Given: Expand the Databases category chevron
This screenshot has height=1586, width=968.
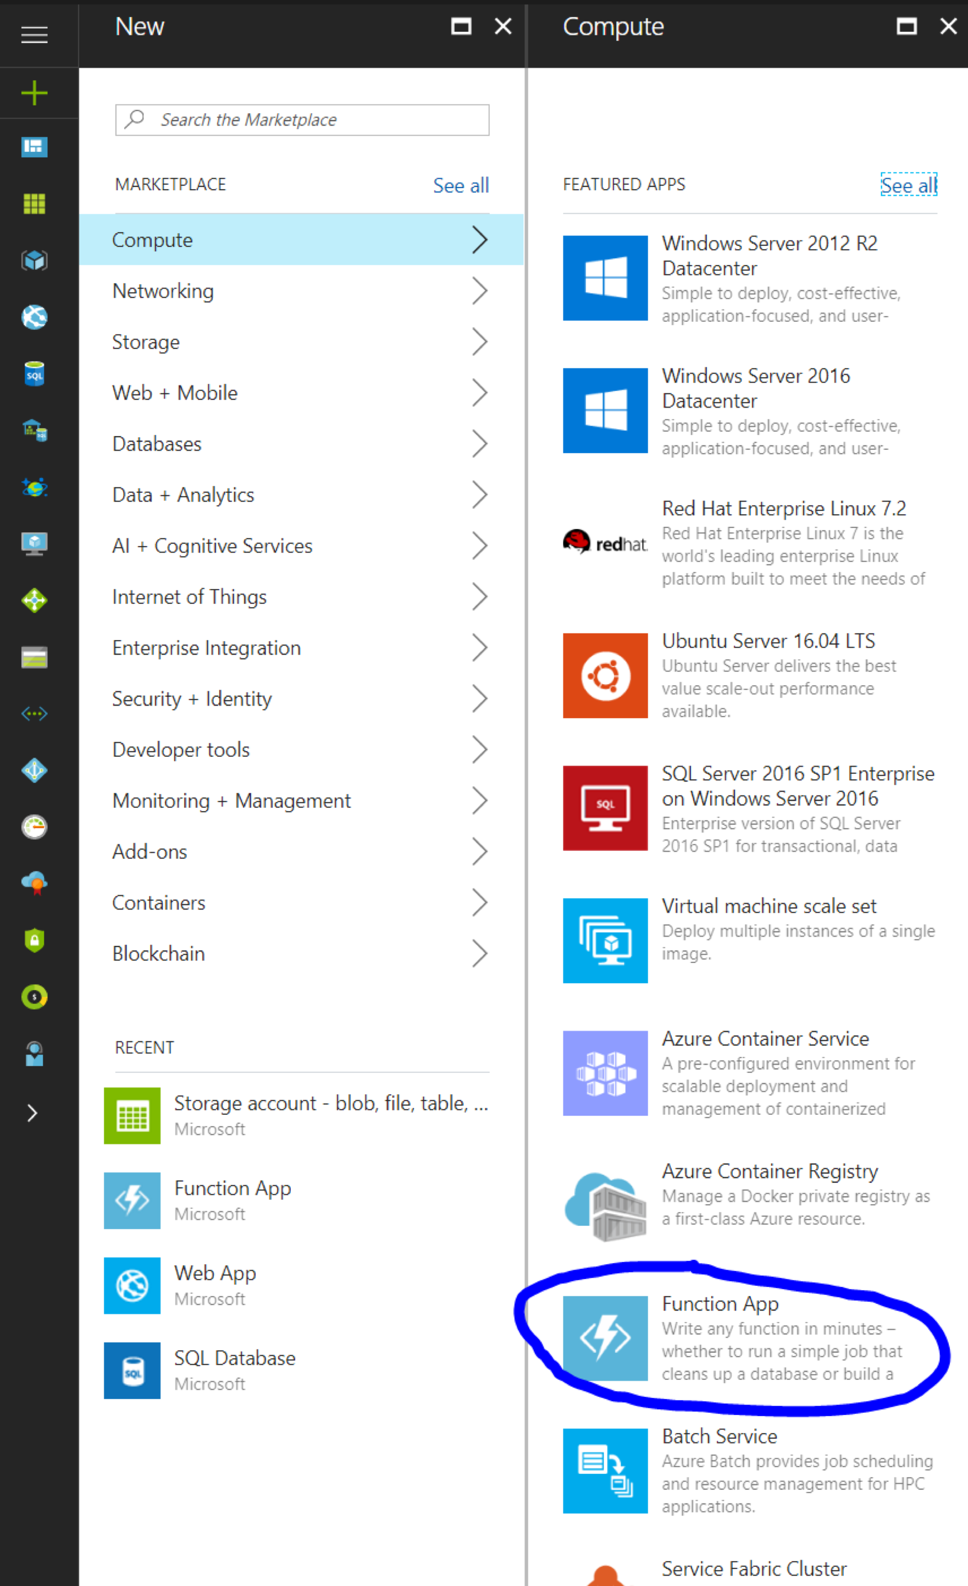Looking at the screenshot, I should click(479, 443).
